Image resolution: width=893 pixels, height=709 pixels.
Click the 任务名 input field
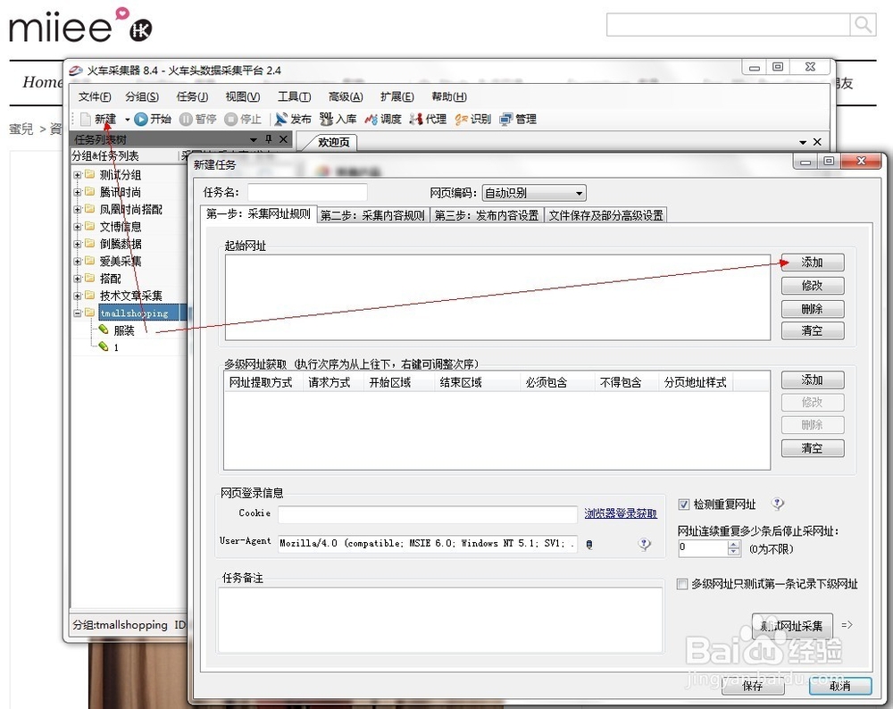click(x=307, y=193)
